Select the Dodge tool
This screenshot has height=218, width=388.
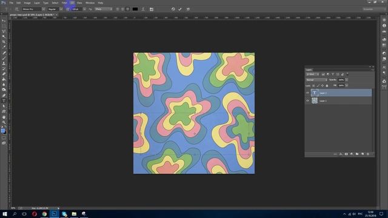coord(4,90)
